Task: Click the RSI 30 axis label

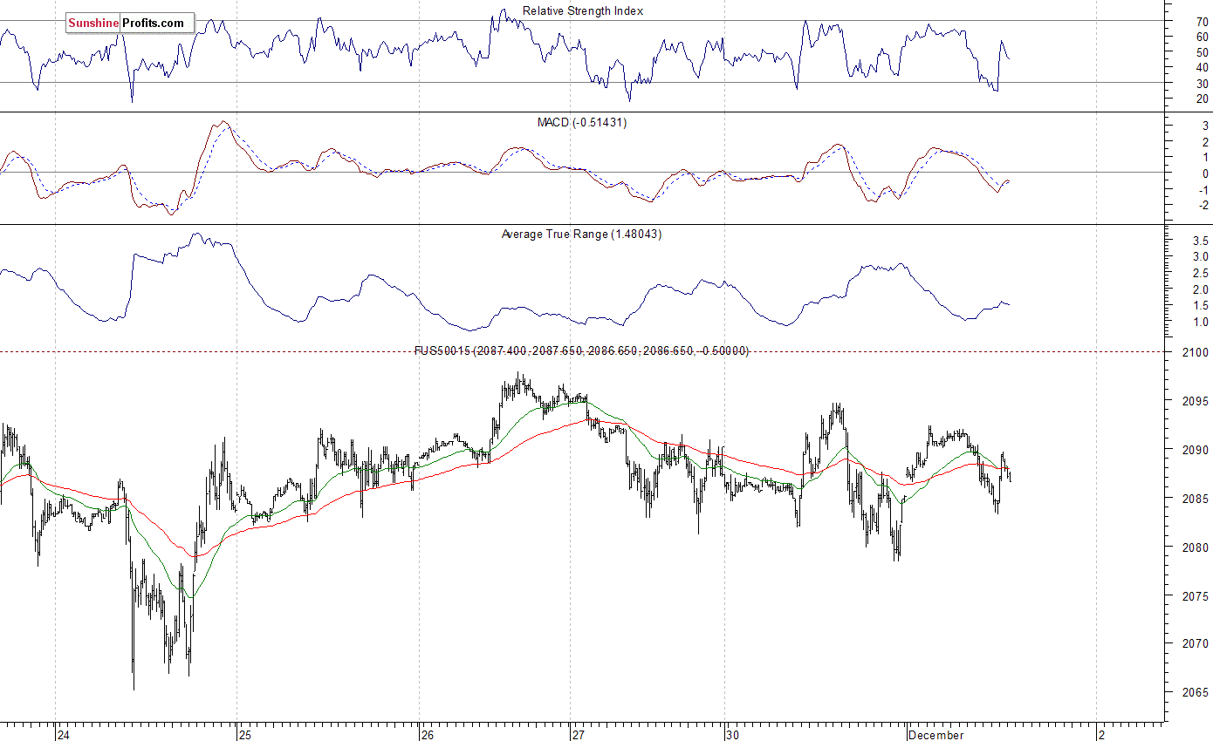Action: coord(1203,83)
